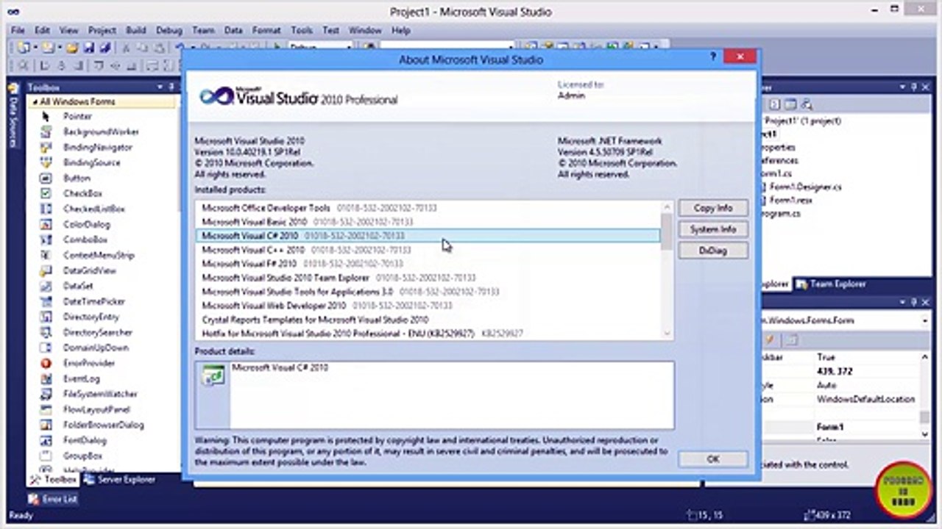This screenshot has width=942, height=529.
Task: Select FileSystemWatcher in the Toolbox
Action: [x=100, y=394]
